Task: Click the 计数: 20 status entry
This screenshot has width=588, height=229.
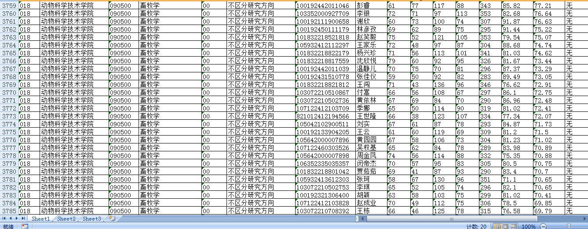Action: pyautogui.click(x=476, y=226)
